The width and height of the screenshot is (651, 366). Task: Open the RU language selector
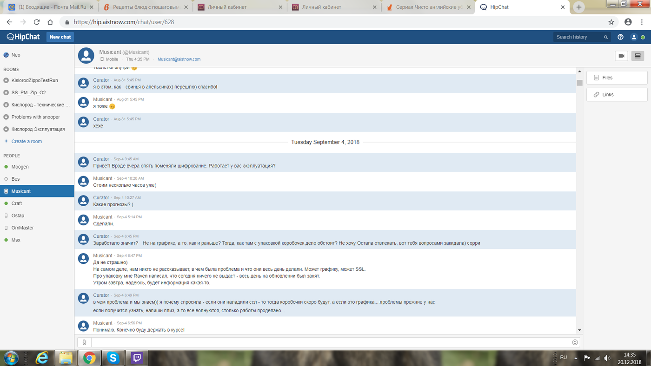coord(564,357)
